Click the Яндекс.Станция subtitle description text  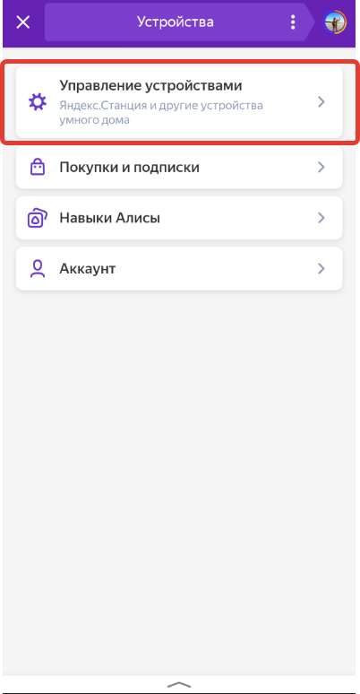pos(161,113)
